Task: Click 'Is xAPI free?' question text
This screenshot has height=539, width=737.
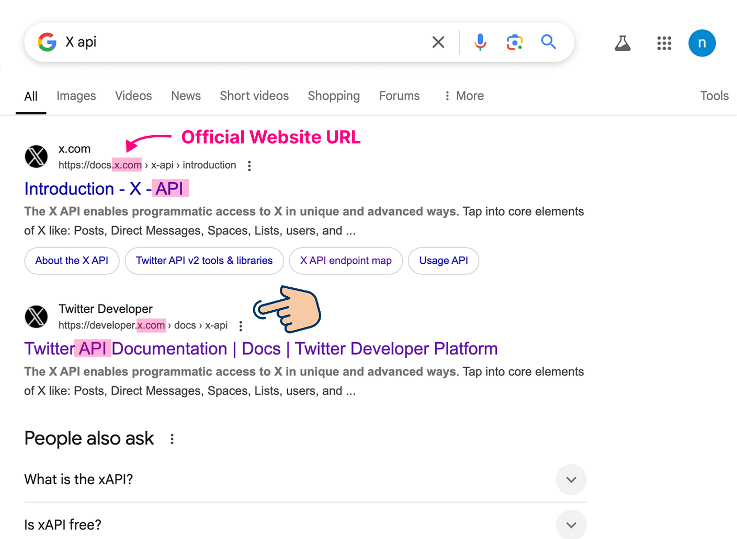Action: tap(63, 524)
